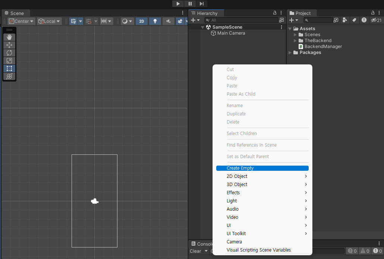Toggle hidden packages visibility showing 21
This screenshot has height=259, width=384.
(x=376, y=20)
